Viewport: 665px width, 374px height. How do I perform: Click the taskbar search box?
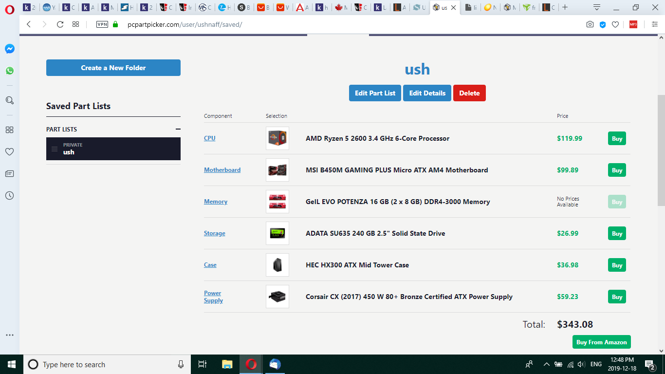pyautogui.click(x=107, y=364)
